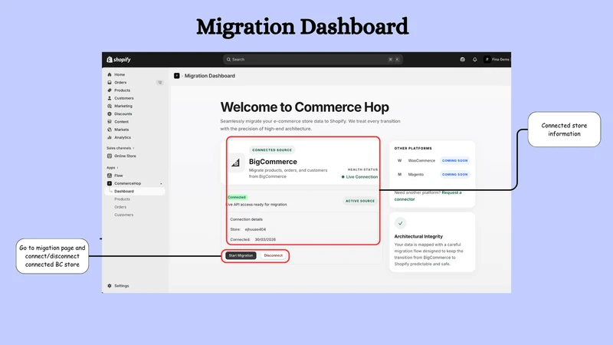Viewport: 613px width, 345px height.
Task: Click the BigCommerce heading text
Action: click(x=273, y=162)
